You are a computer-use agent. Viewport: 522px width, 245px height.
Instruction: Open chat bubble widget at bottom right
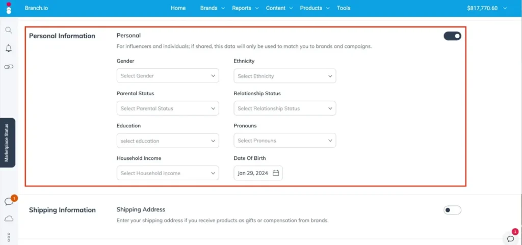pyautogui.click(x=510, y=238)
